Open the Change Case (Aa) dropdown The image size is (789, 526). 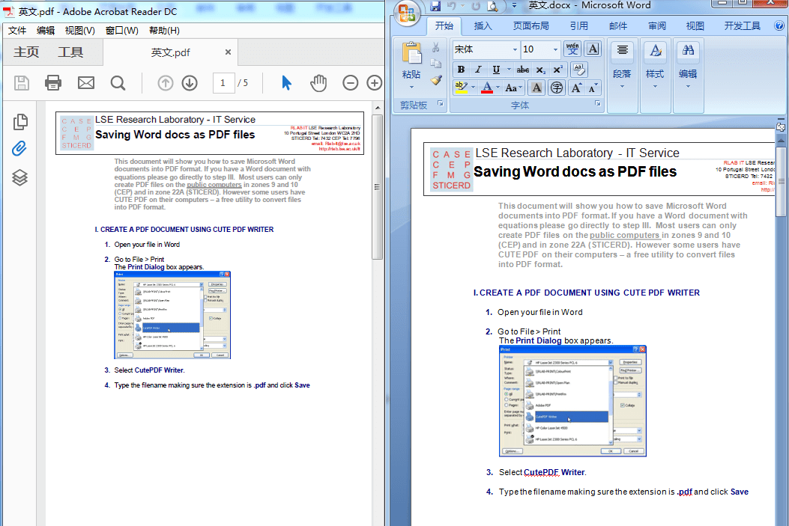pos(514,88)
